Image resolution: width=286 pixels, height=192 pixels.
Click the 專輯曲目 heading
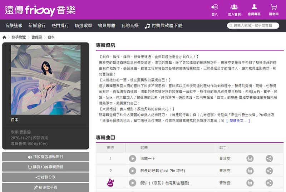105,138
